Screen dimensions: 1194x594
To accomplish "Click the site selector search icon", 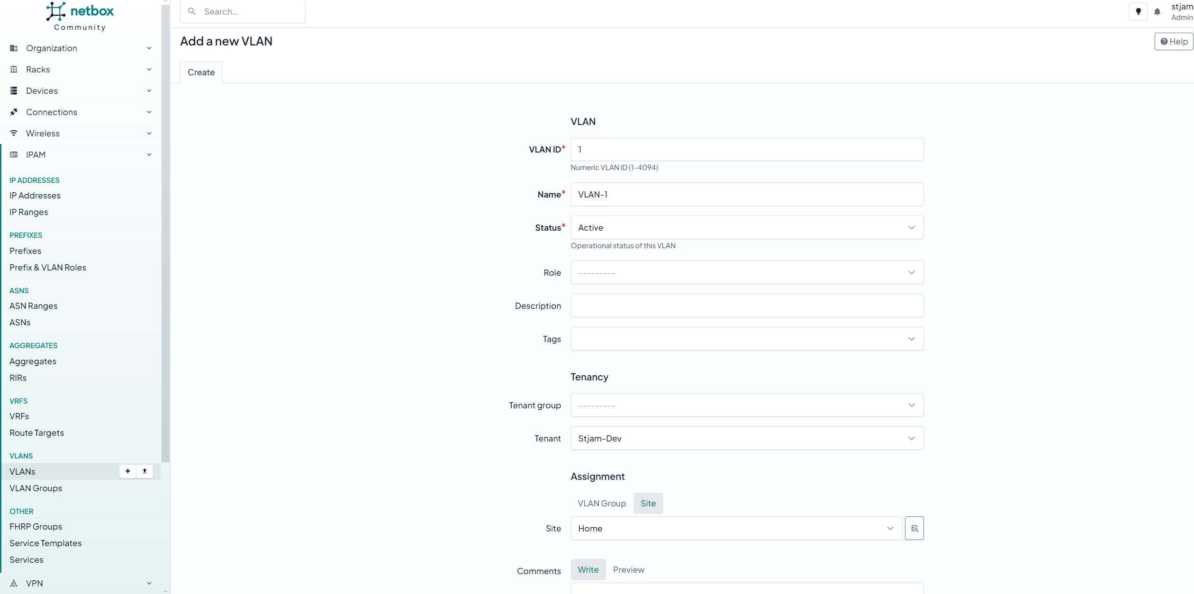I will coord(914,528).
